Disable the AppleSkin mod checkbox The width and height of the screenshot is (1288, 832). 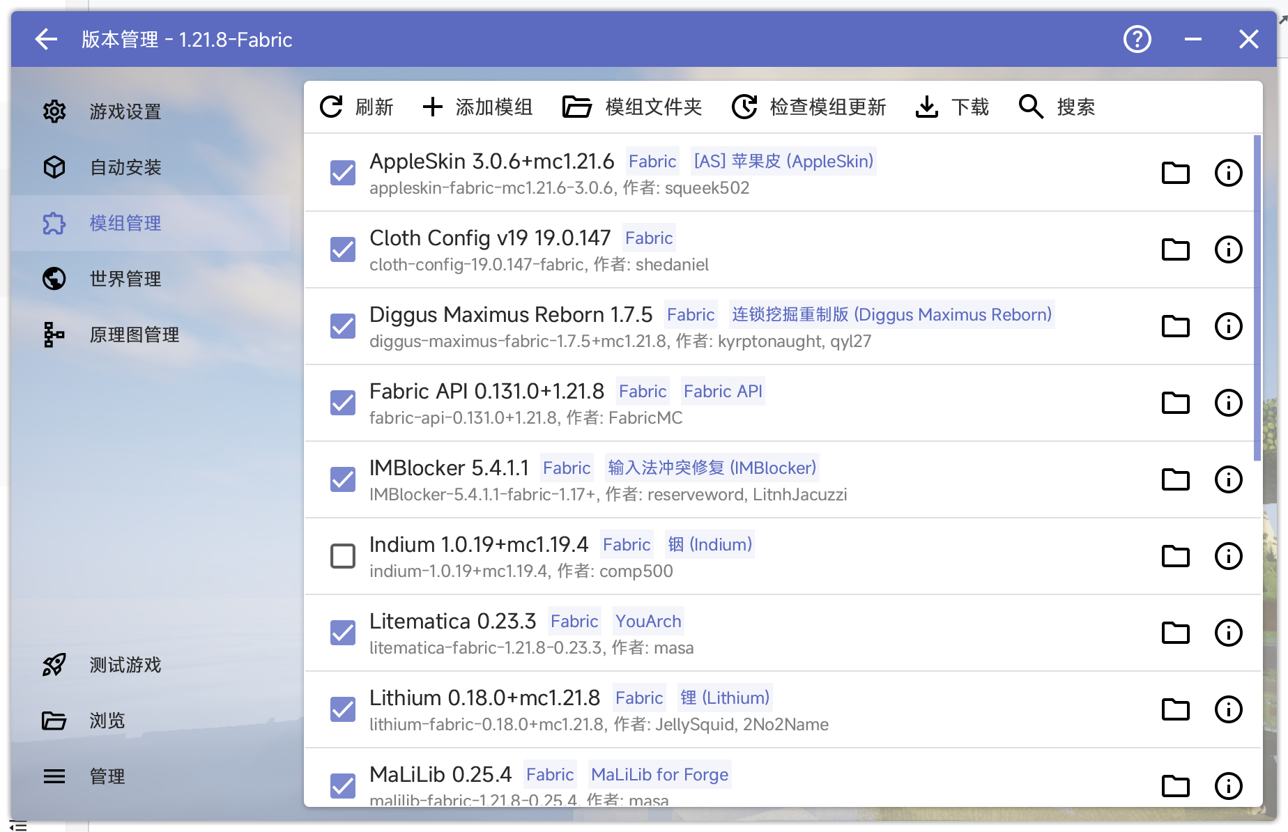343,173
